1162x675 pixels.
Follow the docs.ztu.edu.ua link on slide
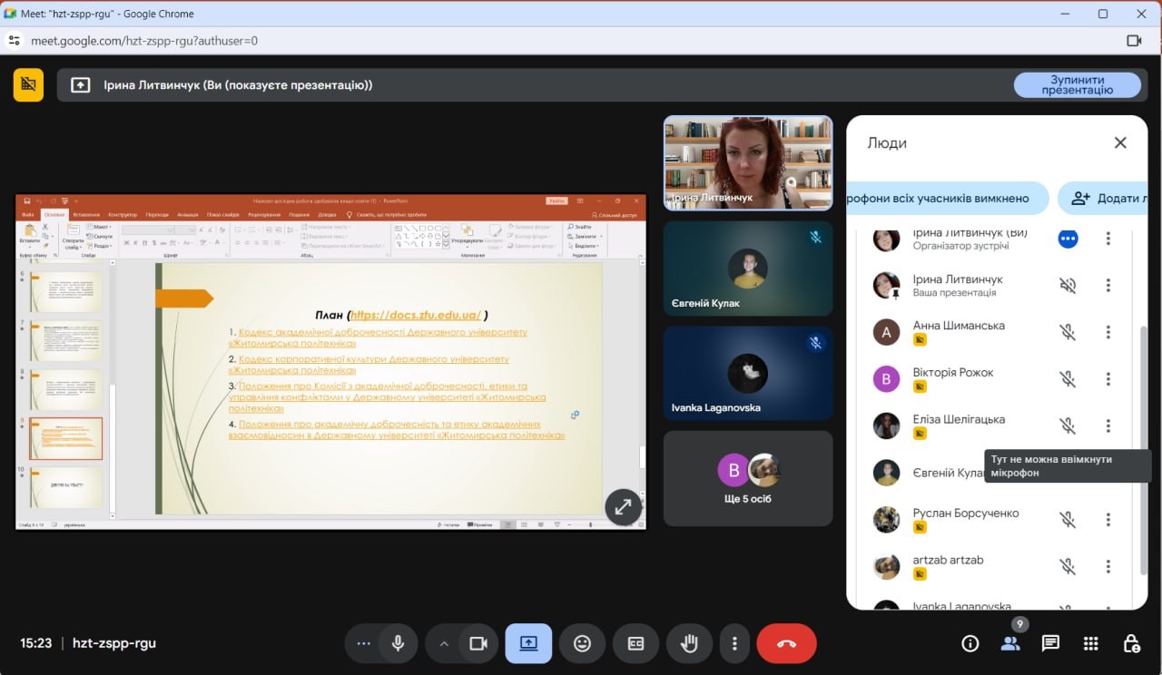(x=415, y=315)
